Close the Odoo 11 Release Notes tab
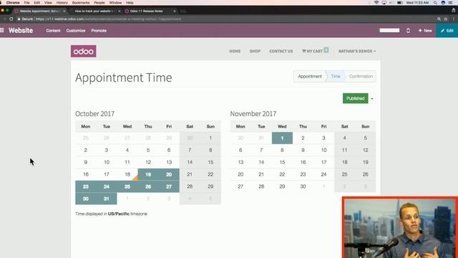The height and width of the screenshot is (258, 458). [175, 11]
